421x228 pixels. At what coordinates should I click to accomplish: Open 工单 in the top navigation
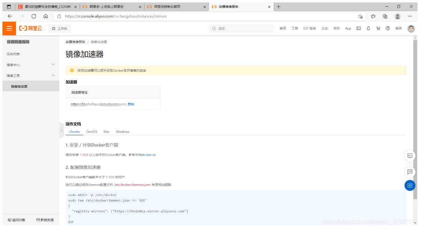click(x=294, y=29)
